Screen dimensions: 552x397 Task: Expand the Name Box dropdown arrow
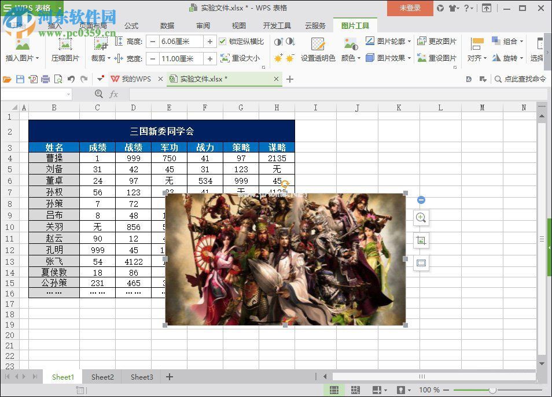pyautogui.click(x=68, y=94)
